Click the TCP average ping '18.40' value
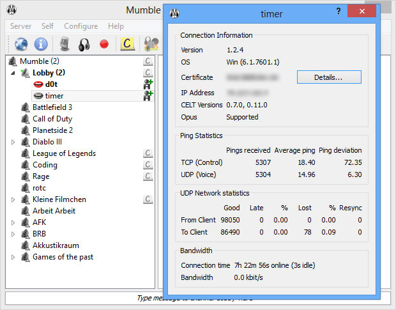This screenshot has width=396, height=310. [x=307, y=162]
